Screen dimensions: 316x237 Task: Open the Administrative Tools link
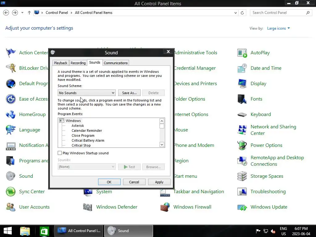195,53
